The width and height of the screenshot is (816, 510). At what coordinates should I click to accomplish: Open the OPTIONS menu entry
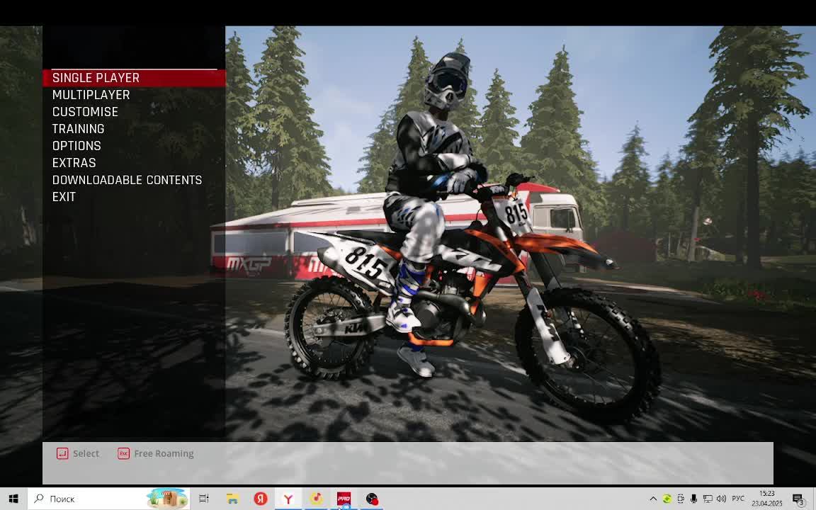(76, 146)
